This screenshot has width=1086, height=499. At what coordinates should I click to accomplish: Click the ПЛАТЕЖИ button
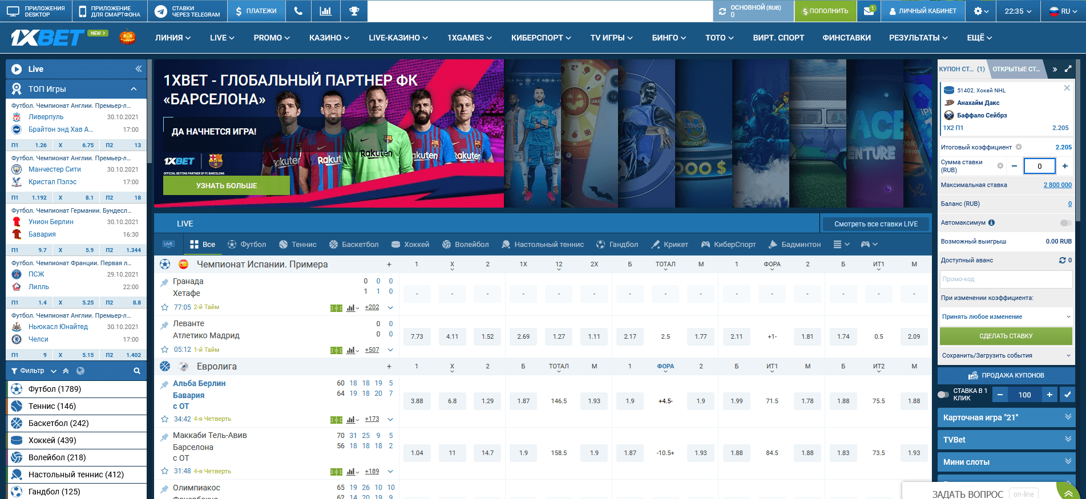(x=256, y=11)
